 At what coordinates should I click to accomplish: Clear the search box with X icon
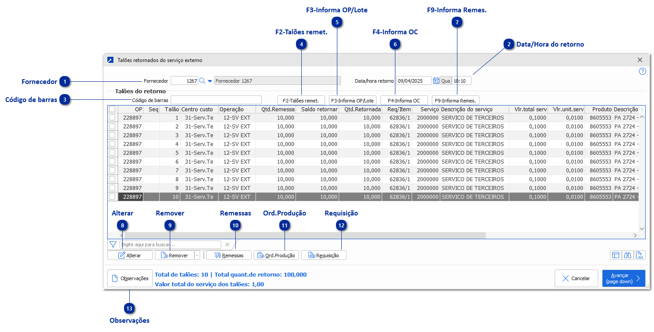coord(227,244)
